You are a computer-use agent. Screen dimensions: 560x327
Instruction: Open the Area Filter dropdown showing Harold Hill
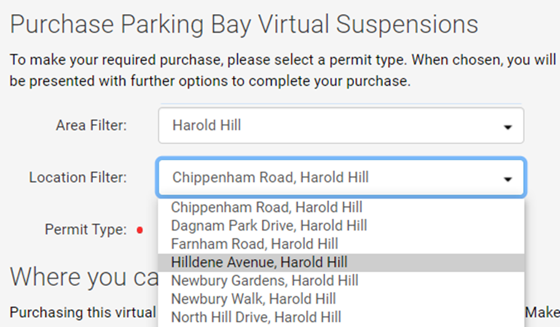(x=341, y=125)
